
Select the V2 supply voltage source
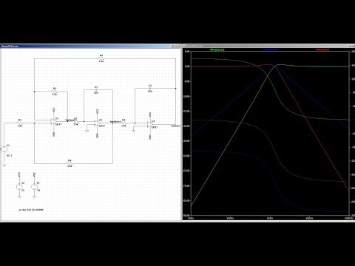click(x=19, y=186)
